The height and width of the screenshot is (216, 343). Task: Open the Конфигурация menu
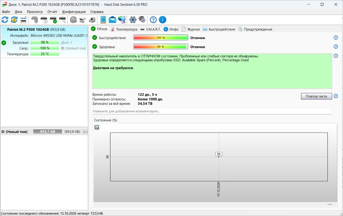[x=74, y=12]
